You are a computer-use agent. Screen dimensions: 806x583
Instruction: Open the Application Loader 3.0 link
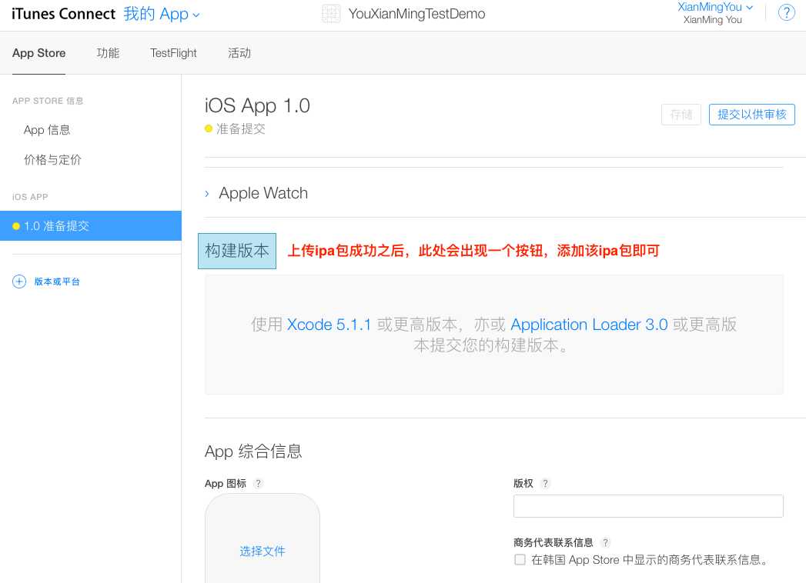point(589,325)
